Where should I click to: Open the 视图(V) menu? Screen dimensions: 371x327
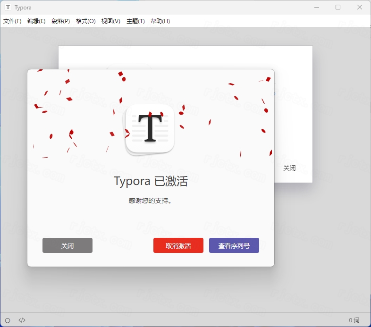point(111,21)
